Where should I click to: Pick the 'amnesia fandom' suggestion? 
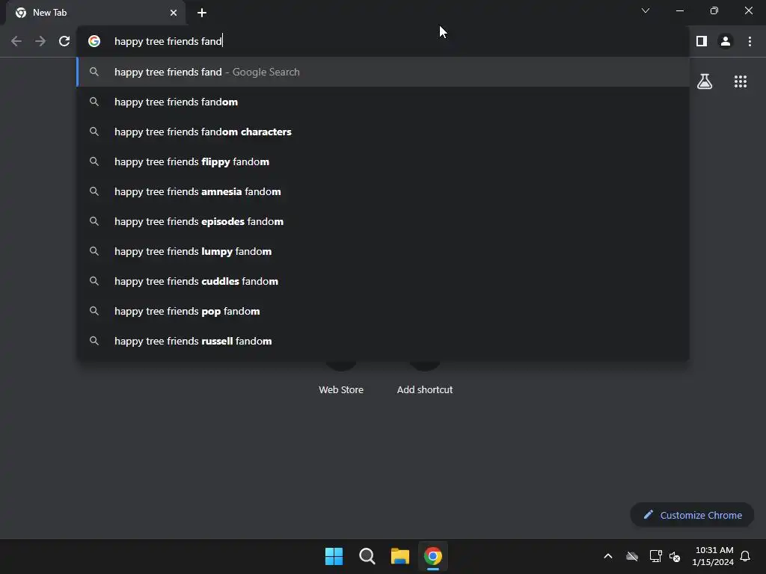click(x=384, y=191)
